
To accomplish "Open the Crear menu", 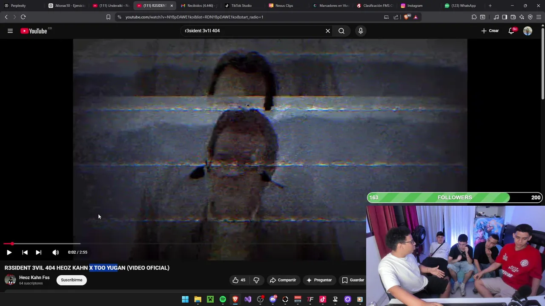I will (x=490, y=31).
